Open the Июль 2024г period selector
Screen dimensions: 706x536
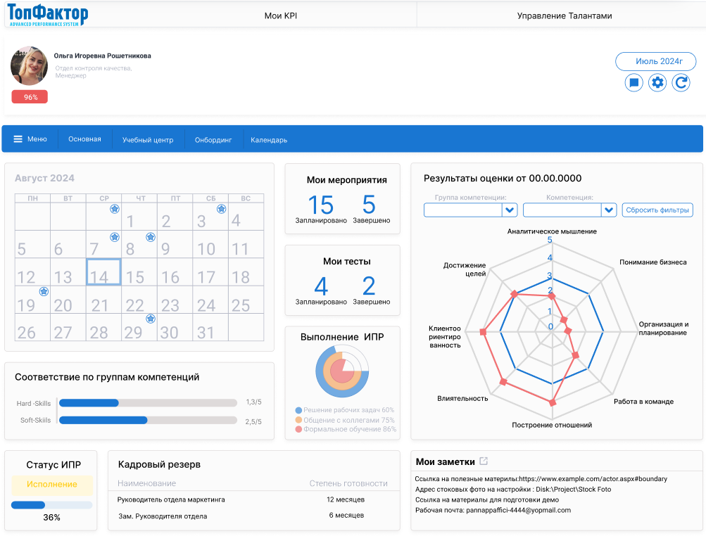pos(655,61)
